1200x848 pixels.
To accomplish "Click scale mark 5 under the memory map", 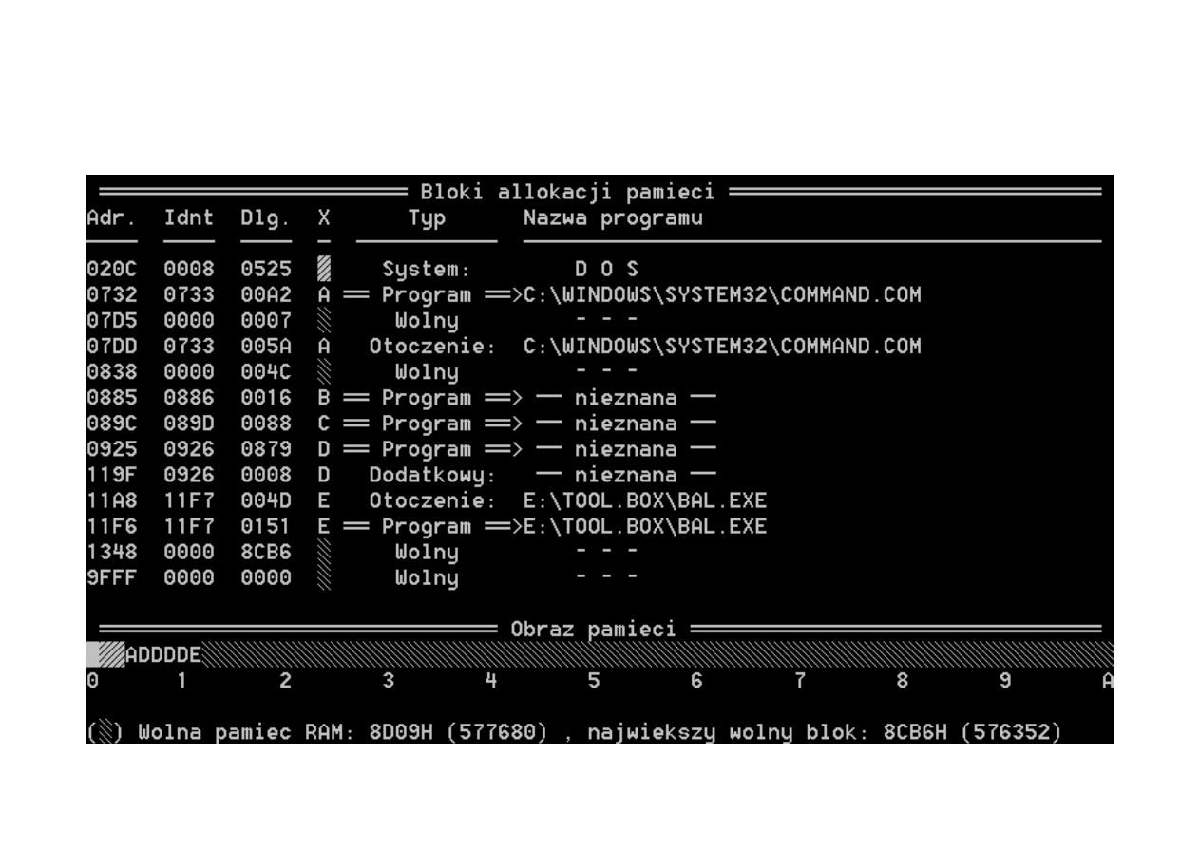I will [x=594, y=680].
